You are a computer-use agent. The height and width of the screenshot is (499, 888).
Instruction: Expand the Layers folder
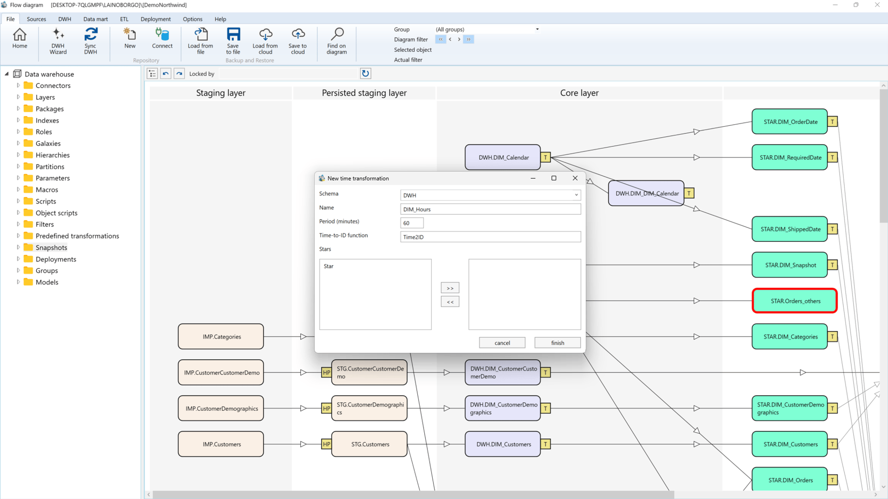point(18,97)
